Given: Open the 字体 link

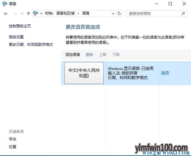Looking at the screenshot, I should pos(13,139).
